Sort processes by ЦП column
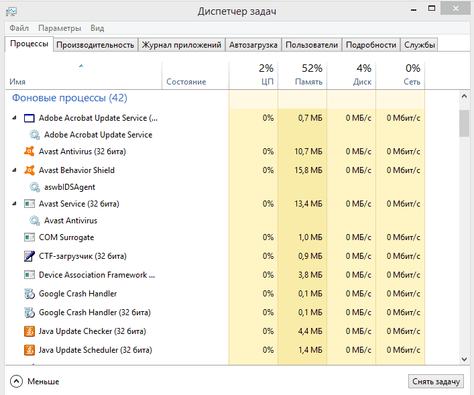 (x=253, y=76)
